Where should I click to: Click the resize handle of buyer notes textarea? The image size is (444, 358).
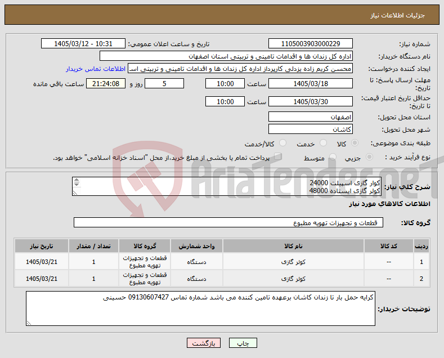29,323
